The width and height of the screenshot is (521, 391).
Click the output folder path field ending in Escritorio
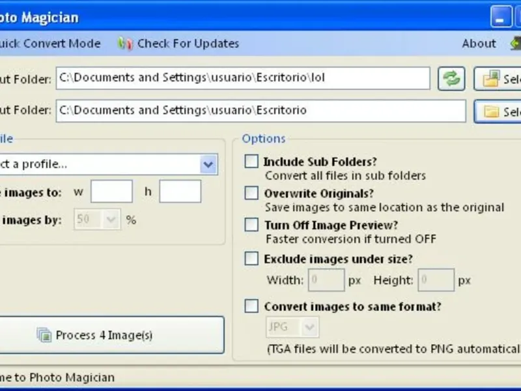pyautogui.click(x=261, y=111)
